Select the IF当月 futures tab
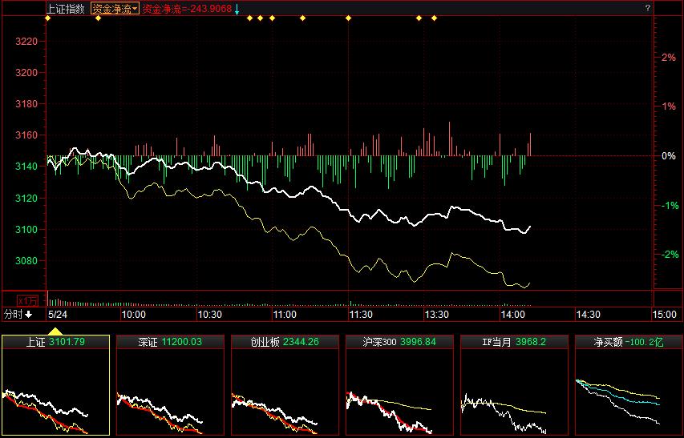 tap(514, 342)
